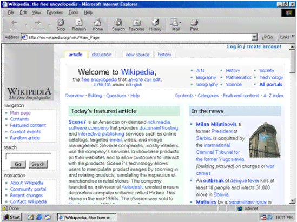Switch to the discussion tab

click(x=102, y=55)
